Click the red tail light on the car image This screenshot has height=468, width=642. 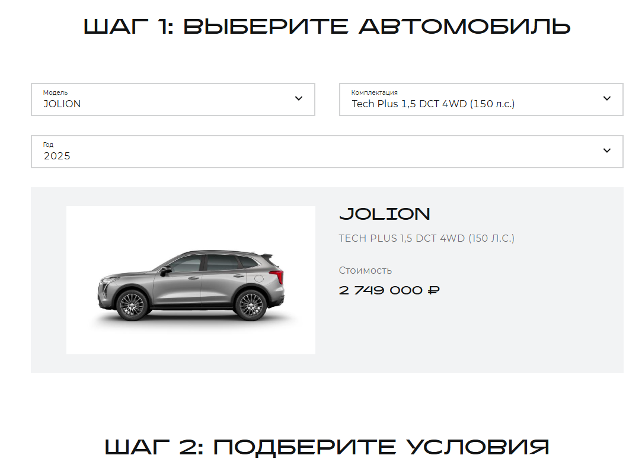pyautogui.click(x=277, y=275)
